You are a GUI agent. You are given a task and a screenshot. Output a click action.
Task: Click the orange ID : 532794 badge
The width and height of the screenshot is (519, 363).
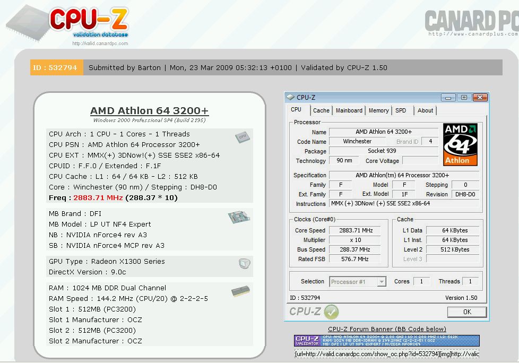(57, 67)
